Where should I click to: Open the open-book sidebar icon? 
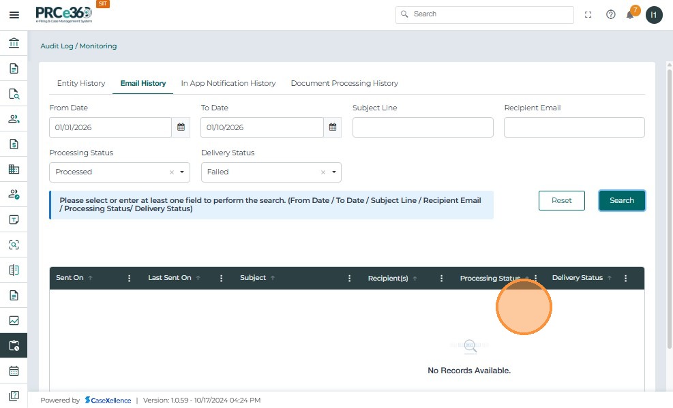(14, 270)
